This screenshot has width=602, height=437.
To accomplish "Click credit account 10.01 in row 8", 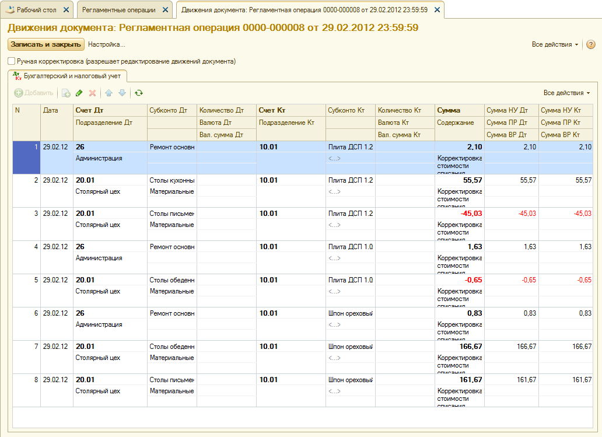I will tap(268, 379).
